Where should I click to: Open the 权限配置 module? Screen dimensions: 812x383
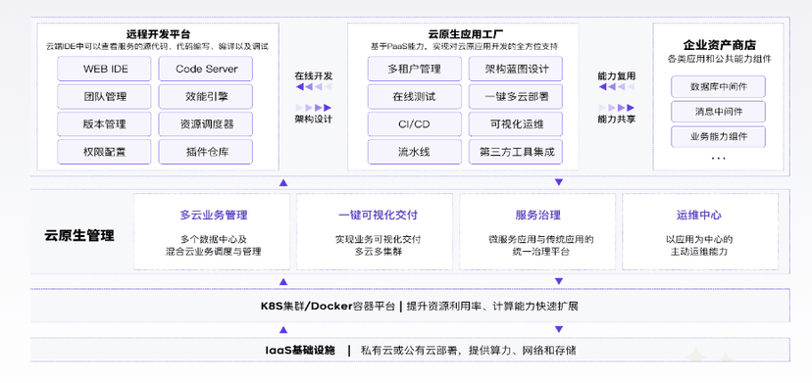coord(104,152)
